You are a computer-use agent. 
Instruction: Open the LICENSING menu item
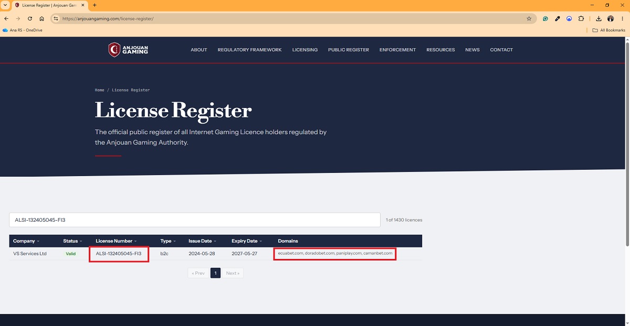coord(305,50)
